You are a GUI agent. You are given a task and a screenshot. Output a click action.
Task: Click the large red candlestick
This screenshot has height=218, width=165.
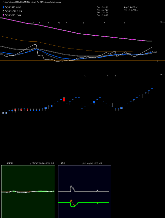click(64, 99)
